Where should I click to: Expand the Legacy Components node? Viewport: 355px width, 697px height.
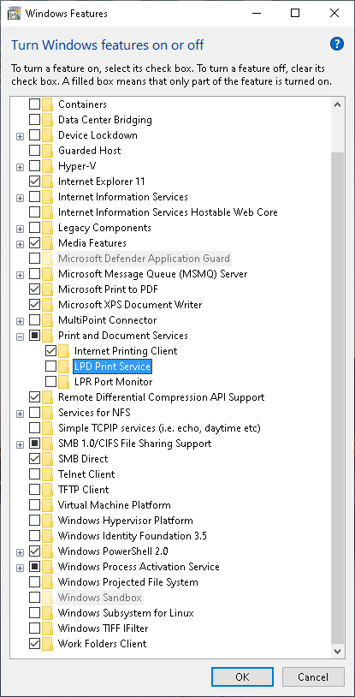tap(20, 229)
